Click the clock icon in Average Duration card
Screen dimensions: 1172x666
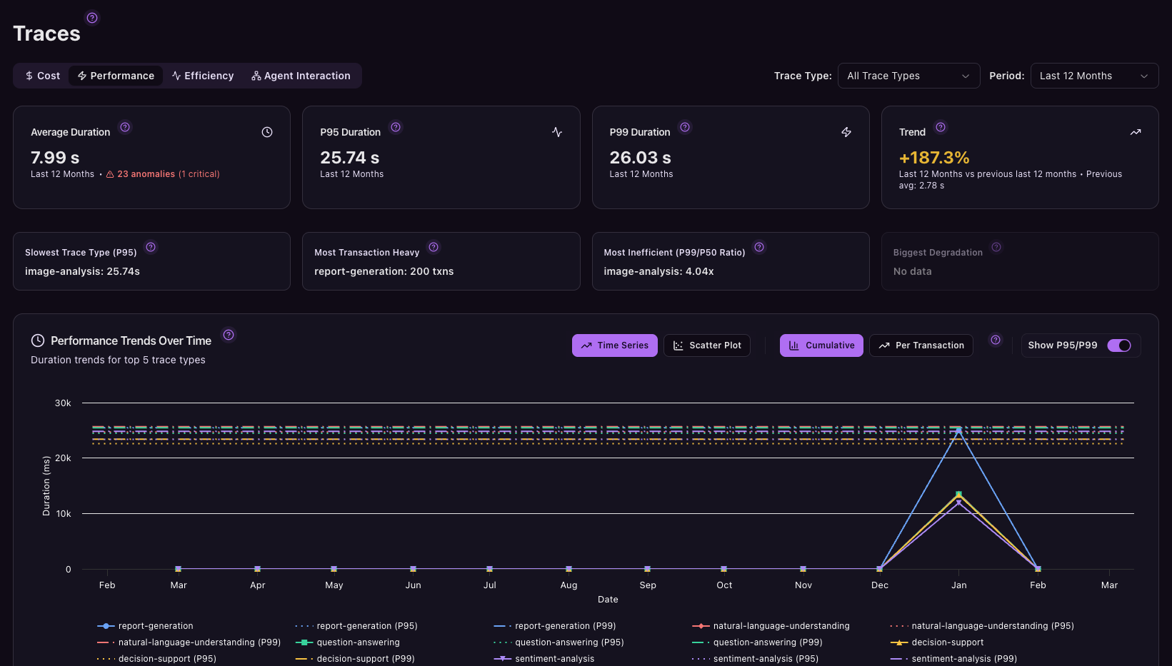point(267,132)
